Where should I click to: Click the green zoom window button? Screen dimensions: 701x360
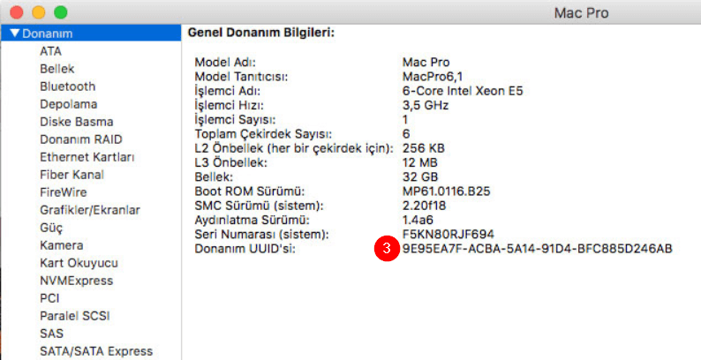[60, 12]
